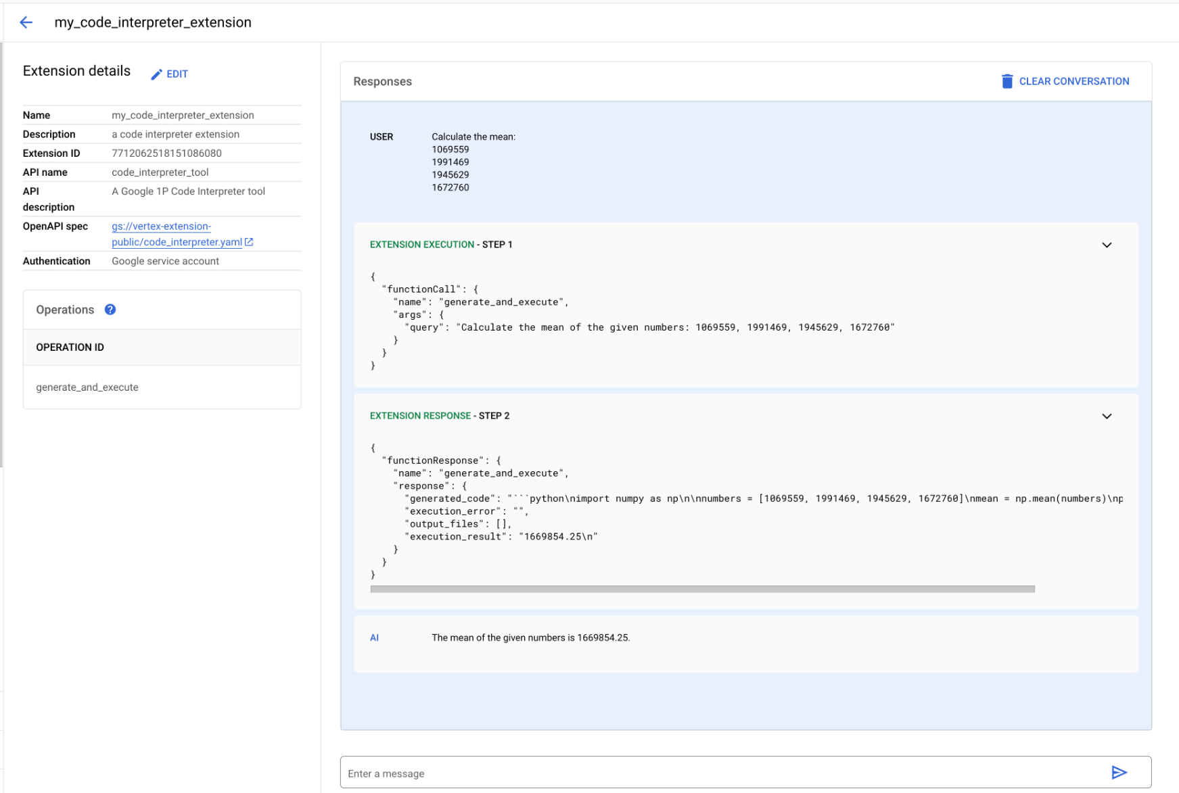Collapse the EXTENSION RESPONSE - STEP 2 section
Screen dimensions: 1179x793
click(x=1107, y=416)
